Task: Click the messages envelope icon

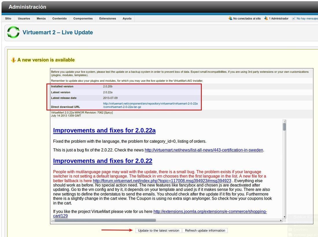Action: [293, 18]
